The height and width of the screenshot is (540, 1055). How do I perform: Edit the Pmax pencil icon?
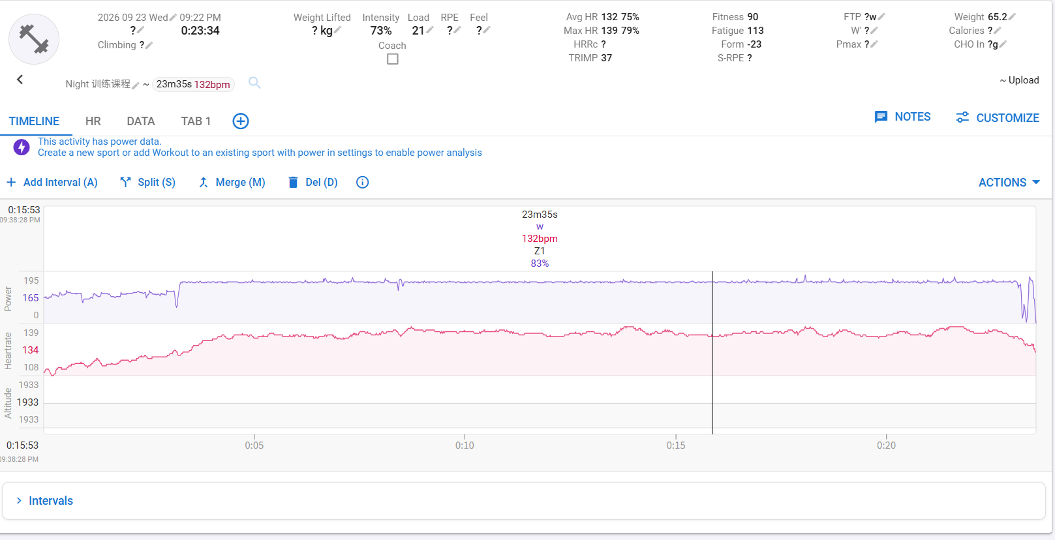874,44
